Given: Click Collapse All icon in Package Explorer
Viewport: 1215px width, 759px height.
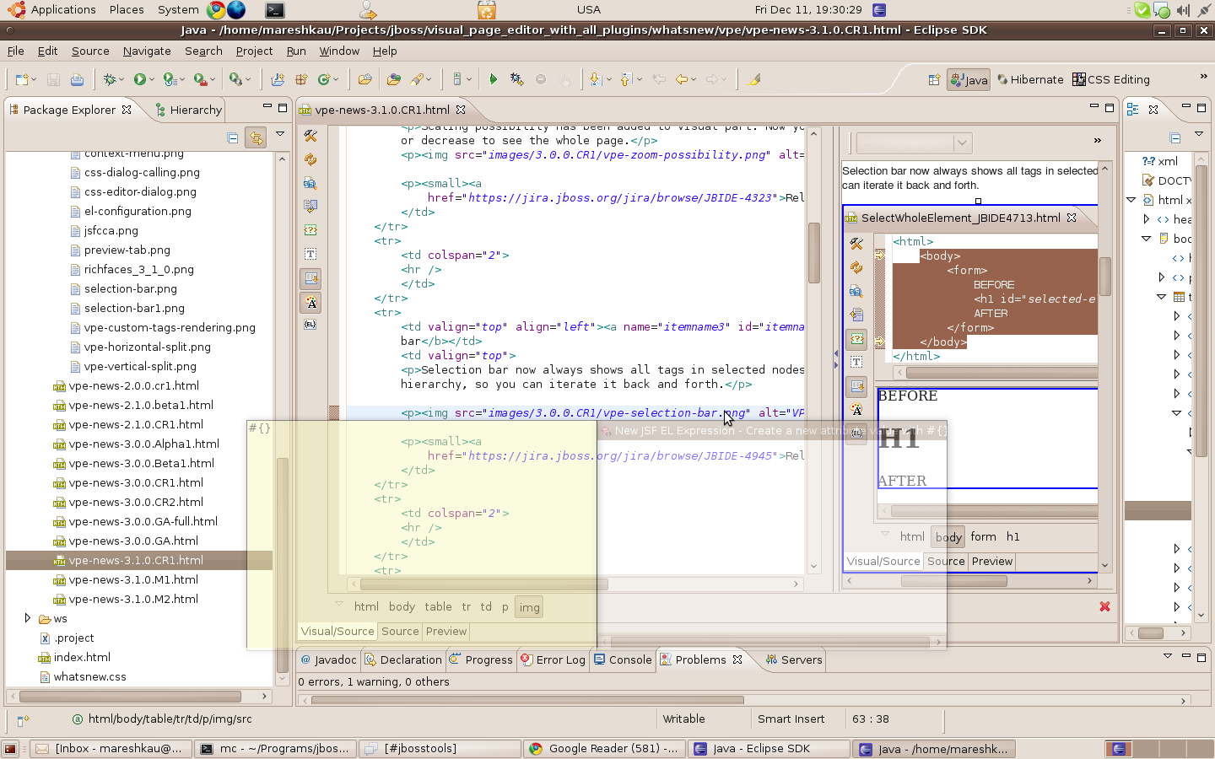Looking at the screenshot, I should point(233,137).
